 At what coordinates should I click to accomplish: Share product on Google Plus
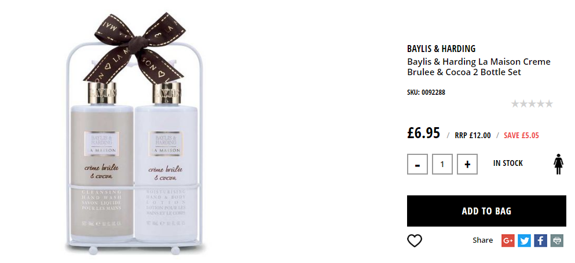[x=508, y=240]
